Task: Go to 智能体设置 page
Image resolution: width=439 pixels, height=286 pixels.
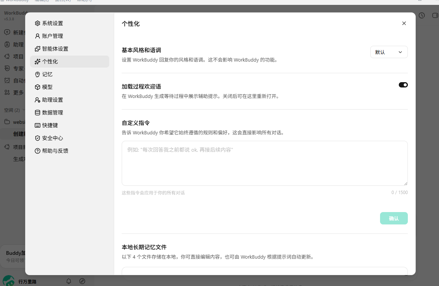Action: point(69,49)
